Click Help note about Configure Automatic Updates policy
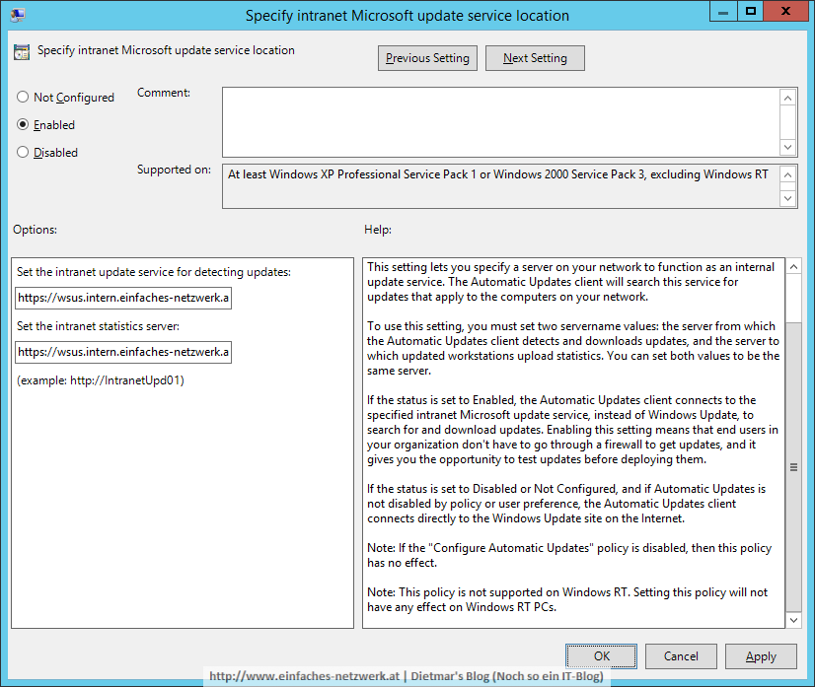 tap(569, 555)
